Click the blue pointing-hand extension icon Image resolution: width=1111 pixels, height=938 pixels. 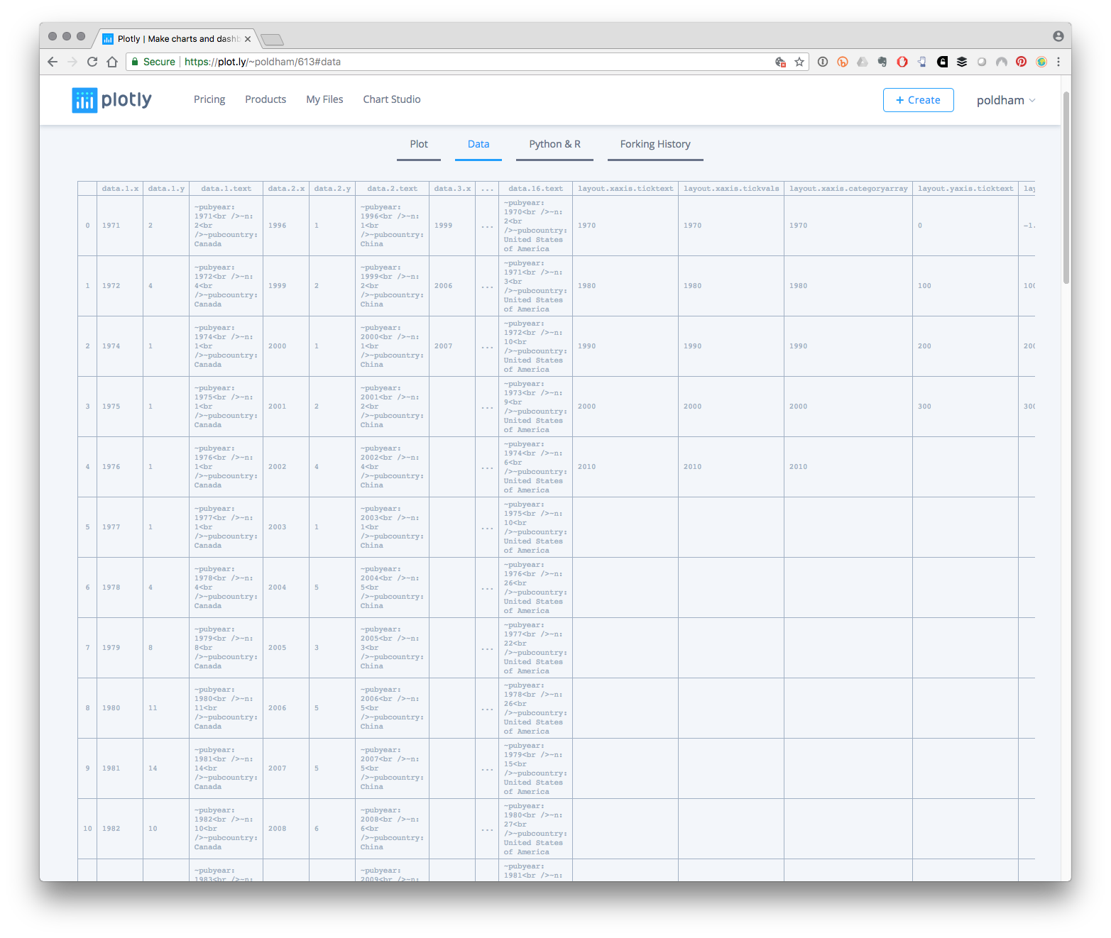(x=922, y=62)
